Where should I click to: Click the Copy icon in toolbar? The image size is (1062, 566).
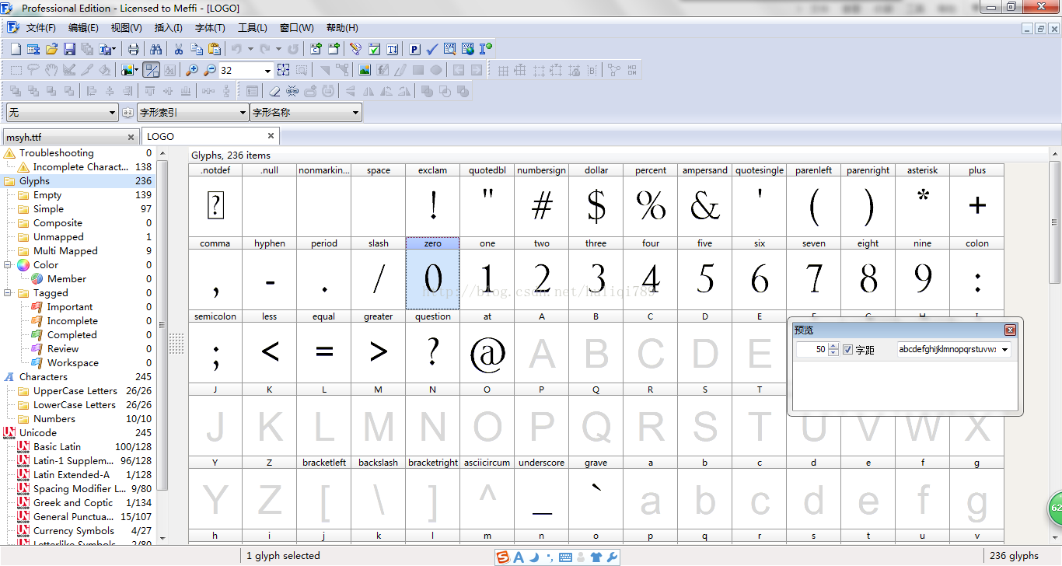(x=196, y=49)
